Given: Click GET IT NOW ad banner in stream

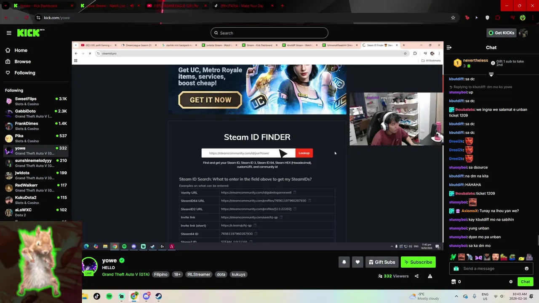Looking at the screenshot, I should [x=210, y=100].
